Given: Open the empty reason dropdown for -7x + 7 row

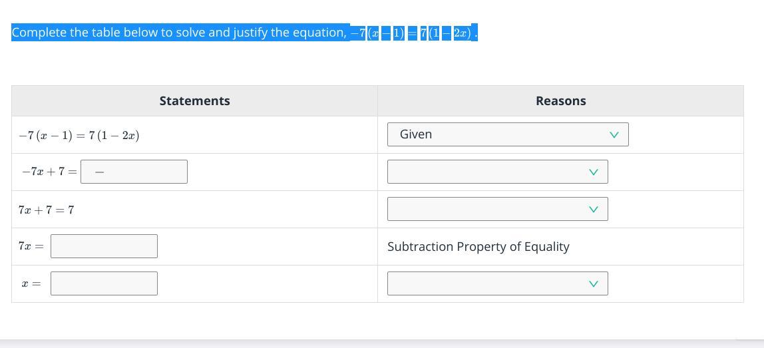Looking at the screenshot, I should pos(496,172).
